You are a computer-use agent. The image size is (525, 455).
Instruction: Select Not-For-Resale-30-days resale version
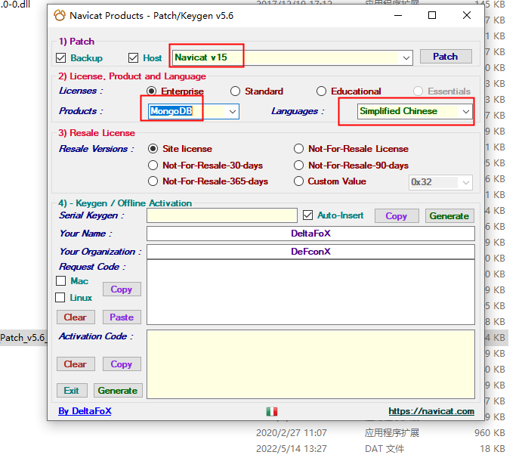click(153, 165)
